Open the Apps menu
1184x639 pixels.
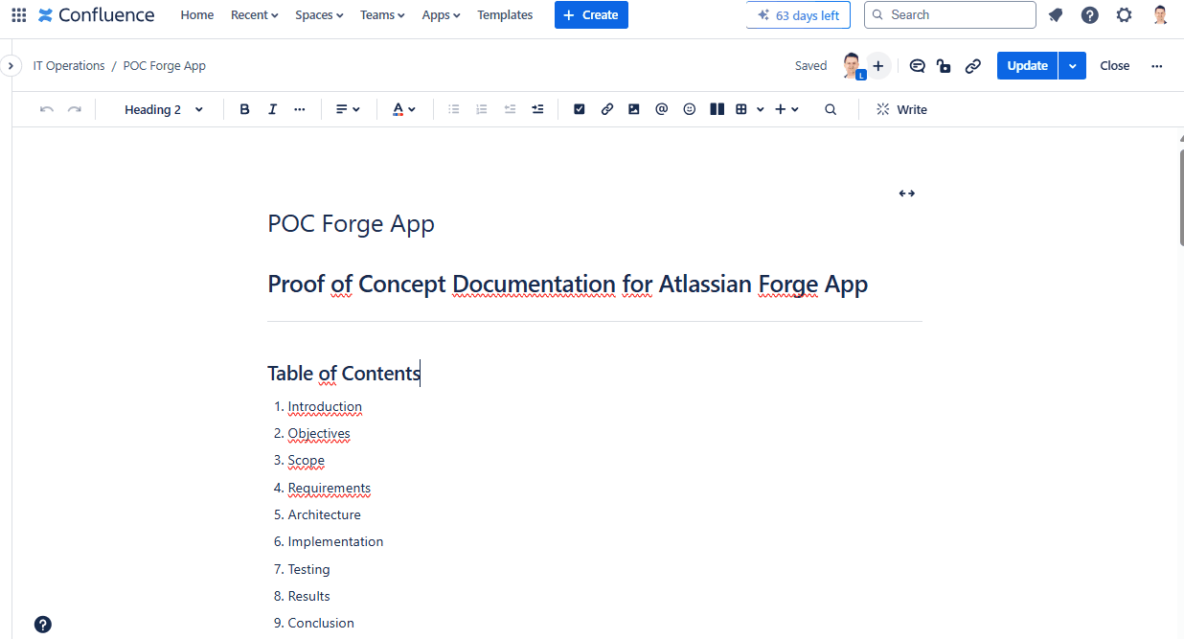click(x=441, y=15)
